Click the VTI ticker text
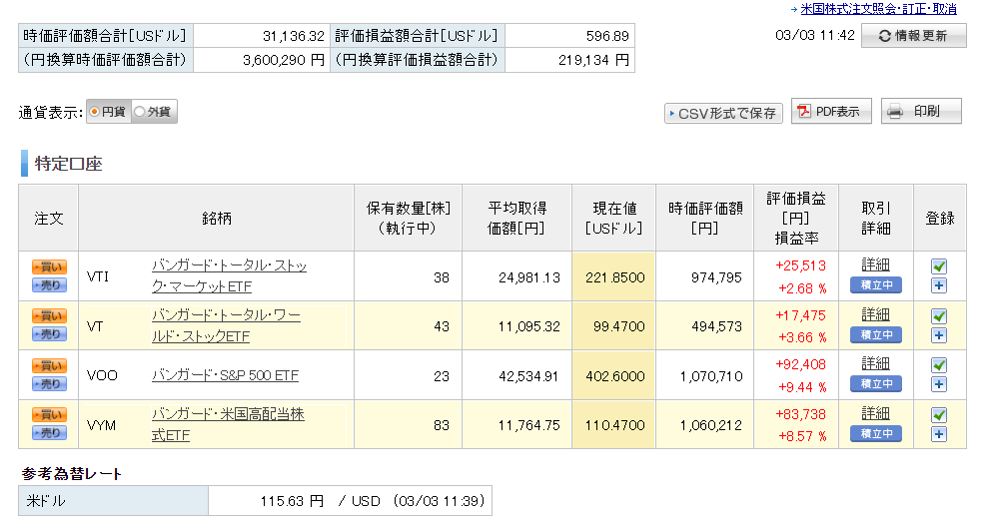The width and height of the screenshot is (997, 523). click(x=97, y=277)
